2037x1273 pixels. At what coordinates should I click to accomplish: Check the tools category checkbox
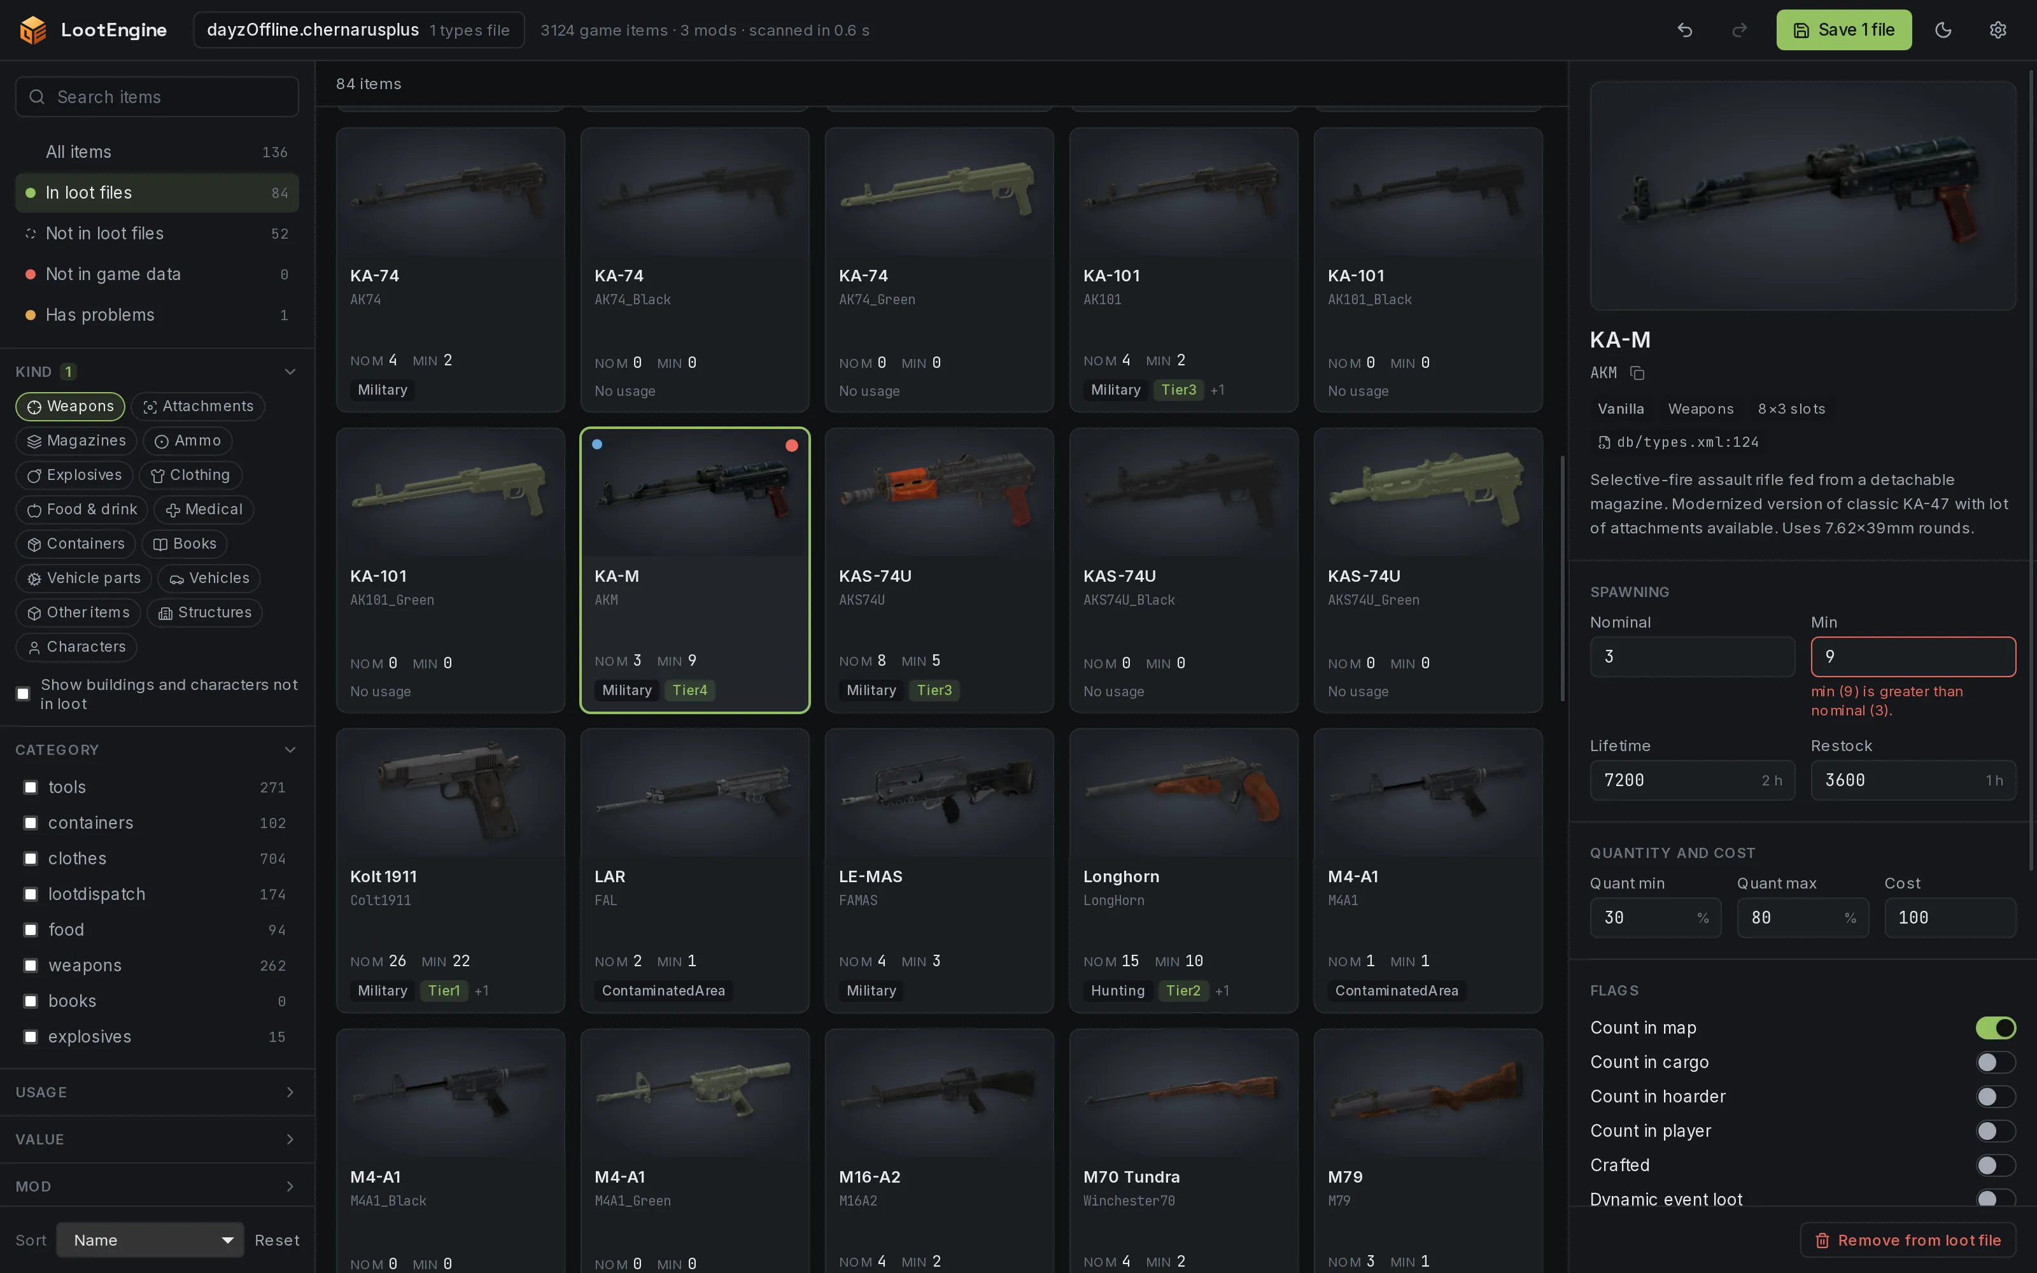31,787
